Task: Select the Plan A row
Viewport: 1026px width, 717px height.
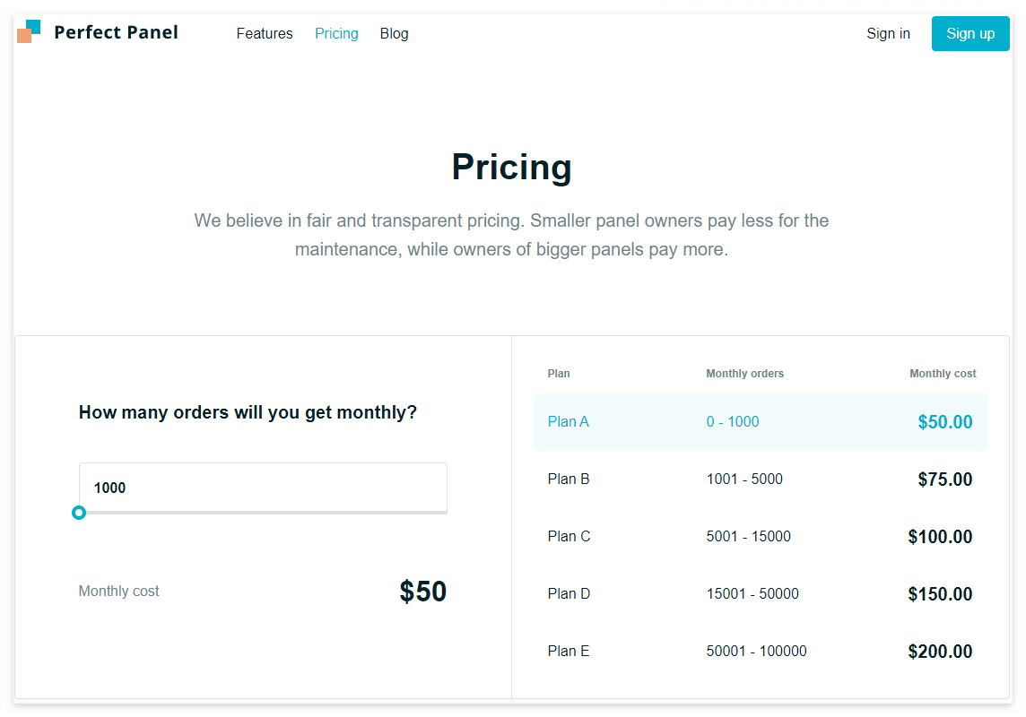Action: pyautogui.click(x=761, y=422)
